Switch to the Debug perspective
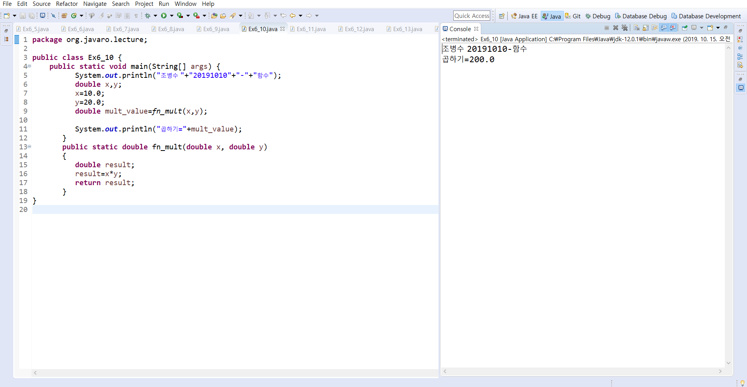The image size is (747, 387). [598, 16]
